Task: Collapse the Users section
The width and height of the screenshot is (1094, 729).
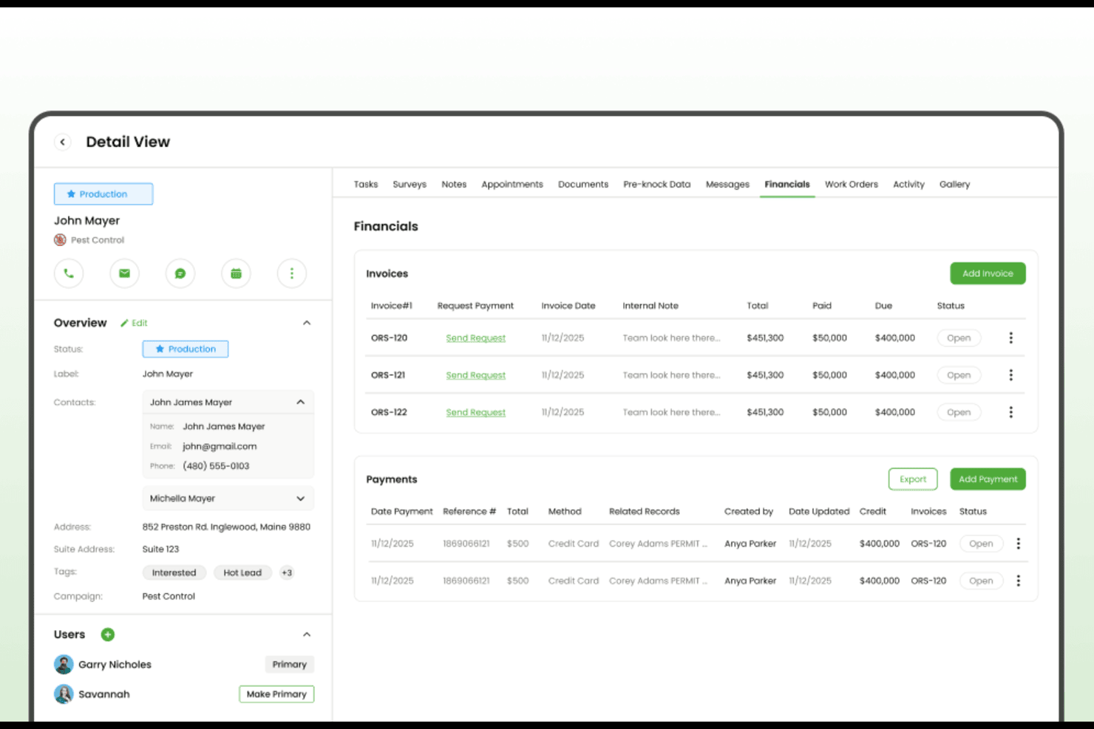Action: coord(307,634)
